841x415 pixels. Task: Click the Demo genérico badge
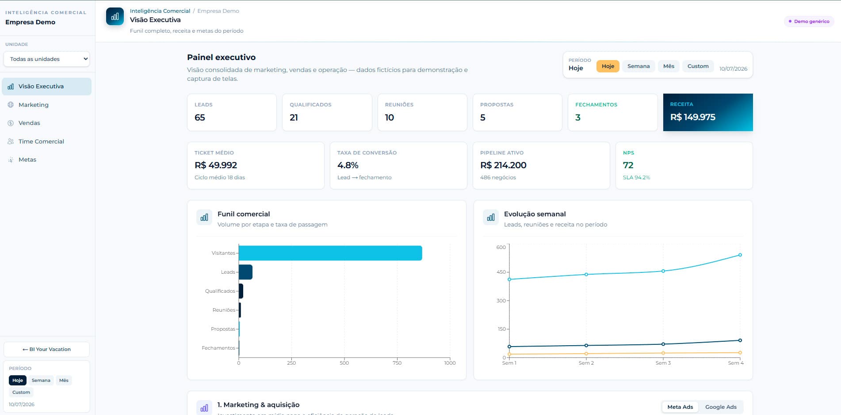click(809, 21)
